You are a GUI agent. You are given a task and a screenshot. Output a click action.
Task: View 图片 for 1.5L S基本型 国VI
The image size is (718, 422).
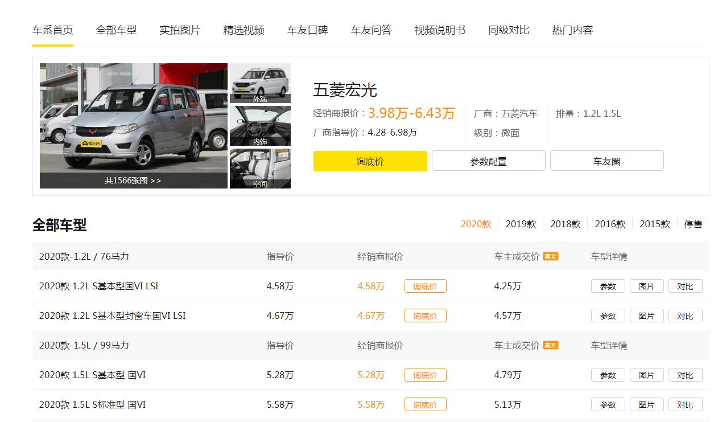click(646, 375)
